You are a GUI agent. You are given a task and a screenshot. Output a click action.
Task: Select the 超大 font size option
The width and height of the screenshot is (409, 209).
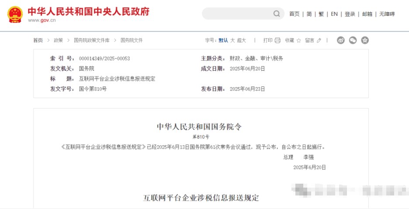(241, 41)
